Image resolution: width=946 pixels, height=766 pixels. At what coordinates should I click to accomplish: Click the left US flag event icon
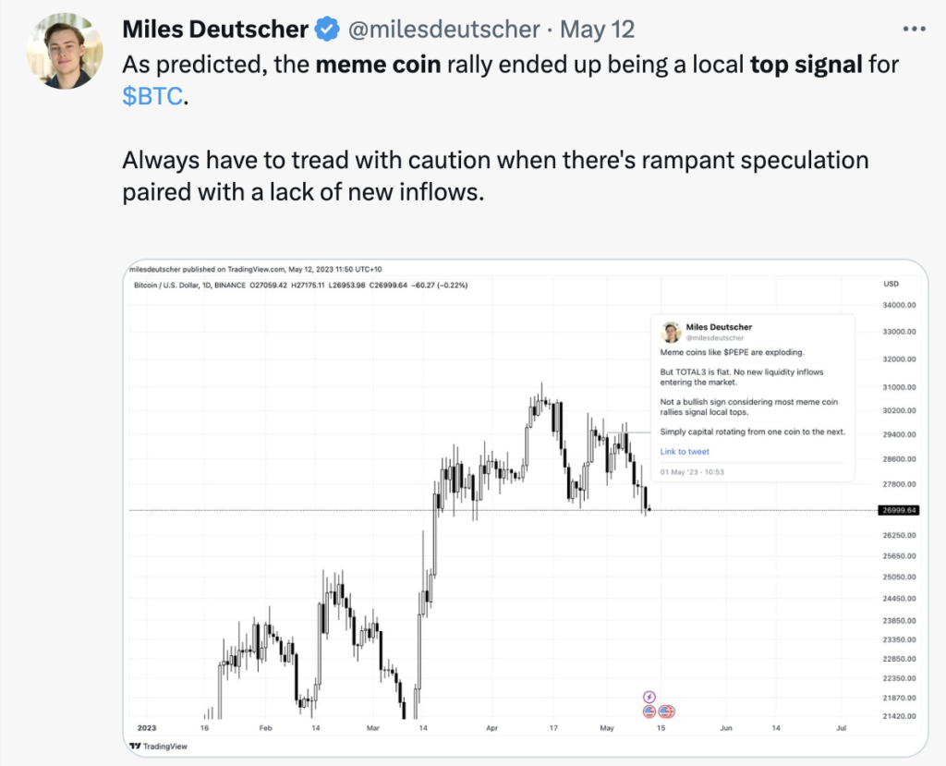[x=649, y=711]
